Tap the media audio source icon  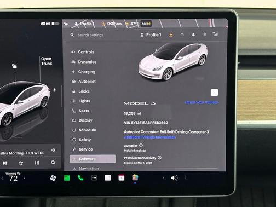click(x=53, y=150)
